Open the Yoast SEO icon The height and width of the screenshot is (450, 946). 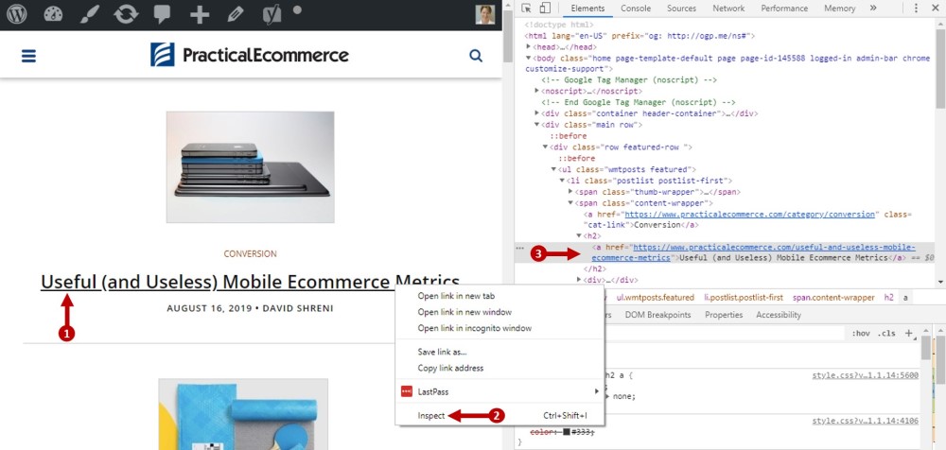click(x=272, y=14)
